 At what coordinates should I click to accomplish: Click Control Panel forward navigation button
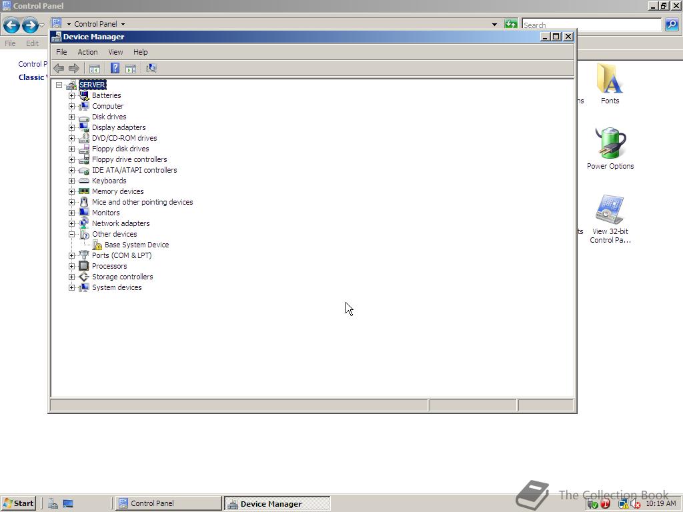coord(29,25)
